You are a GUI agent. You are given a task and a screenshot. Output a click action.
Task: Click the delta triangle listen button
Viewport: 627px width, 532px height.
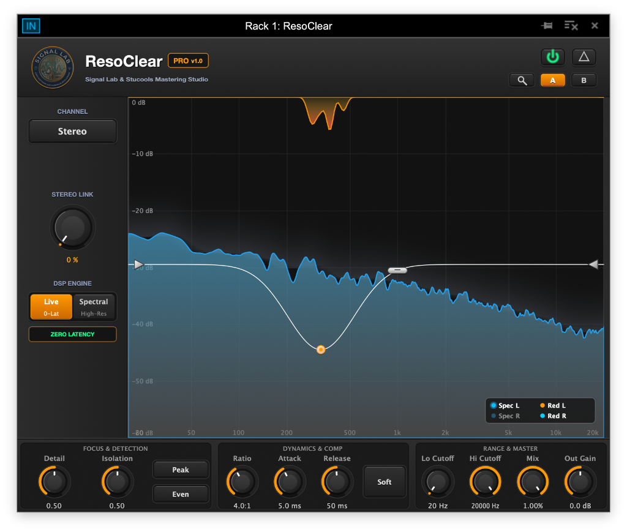(584, 57)
